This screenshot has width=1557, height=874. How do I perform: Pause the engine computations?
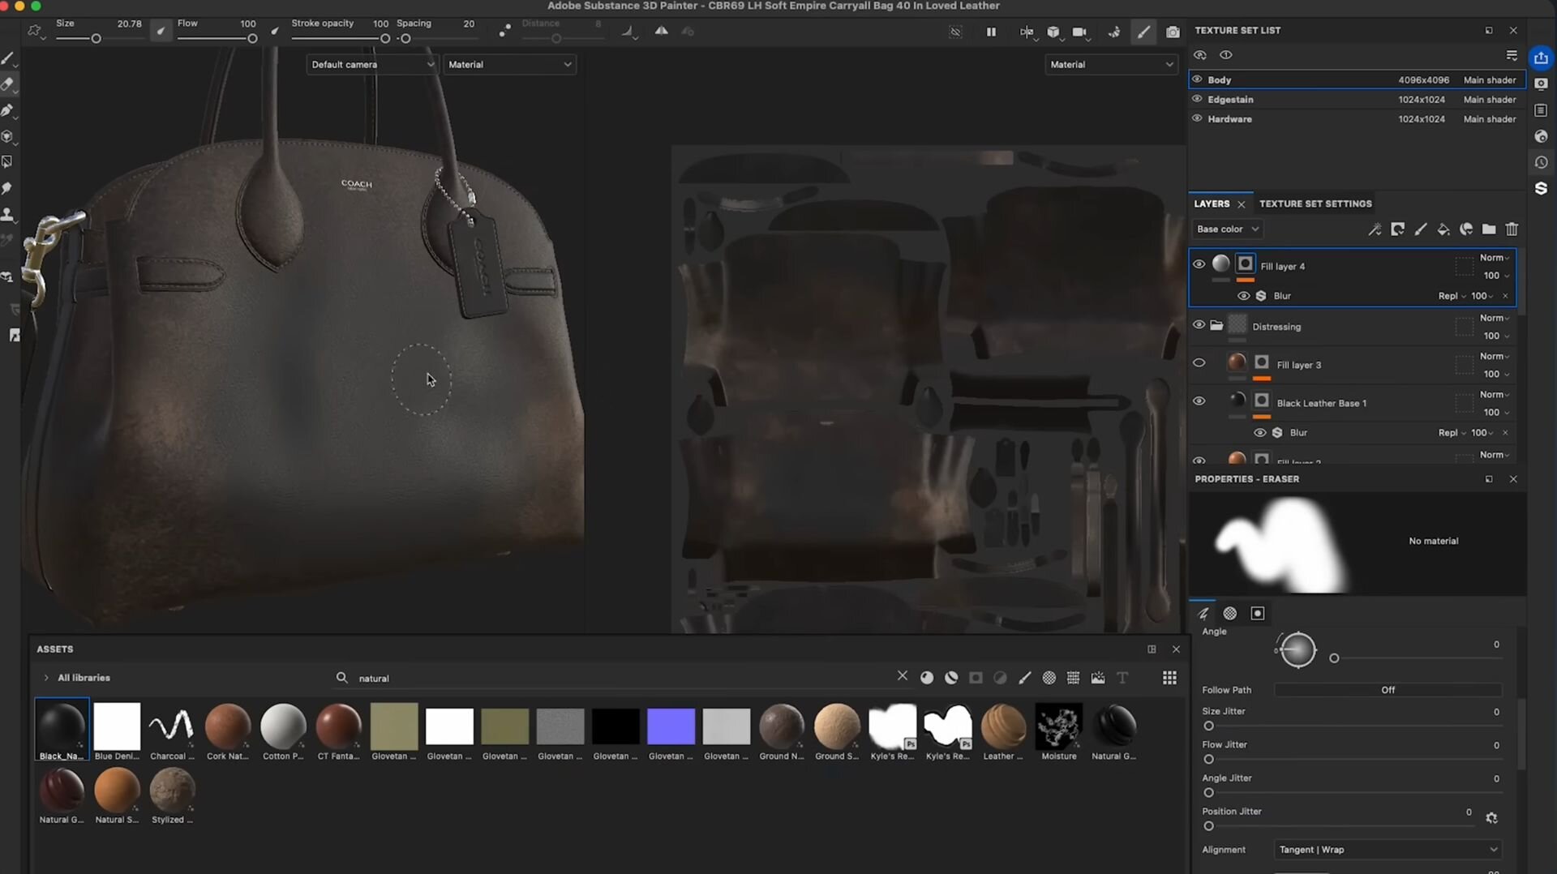(x=991, y=32)
